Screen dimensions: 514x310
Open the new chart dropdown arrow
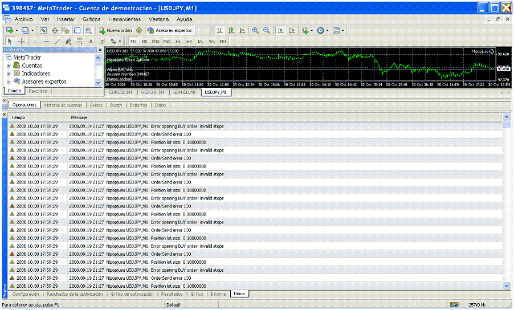(17, 30)
